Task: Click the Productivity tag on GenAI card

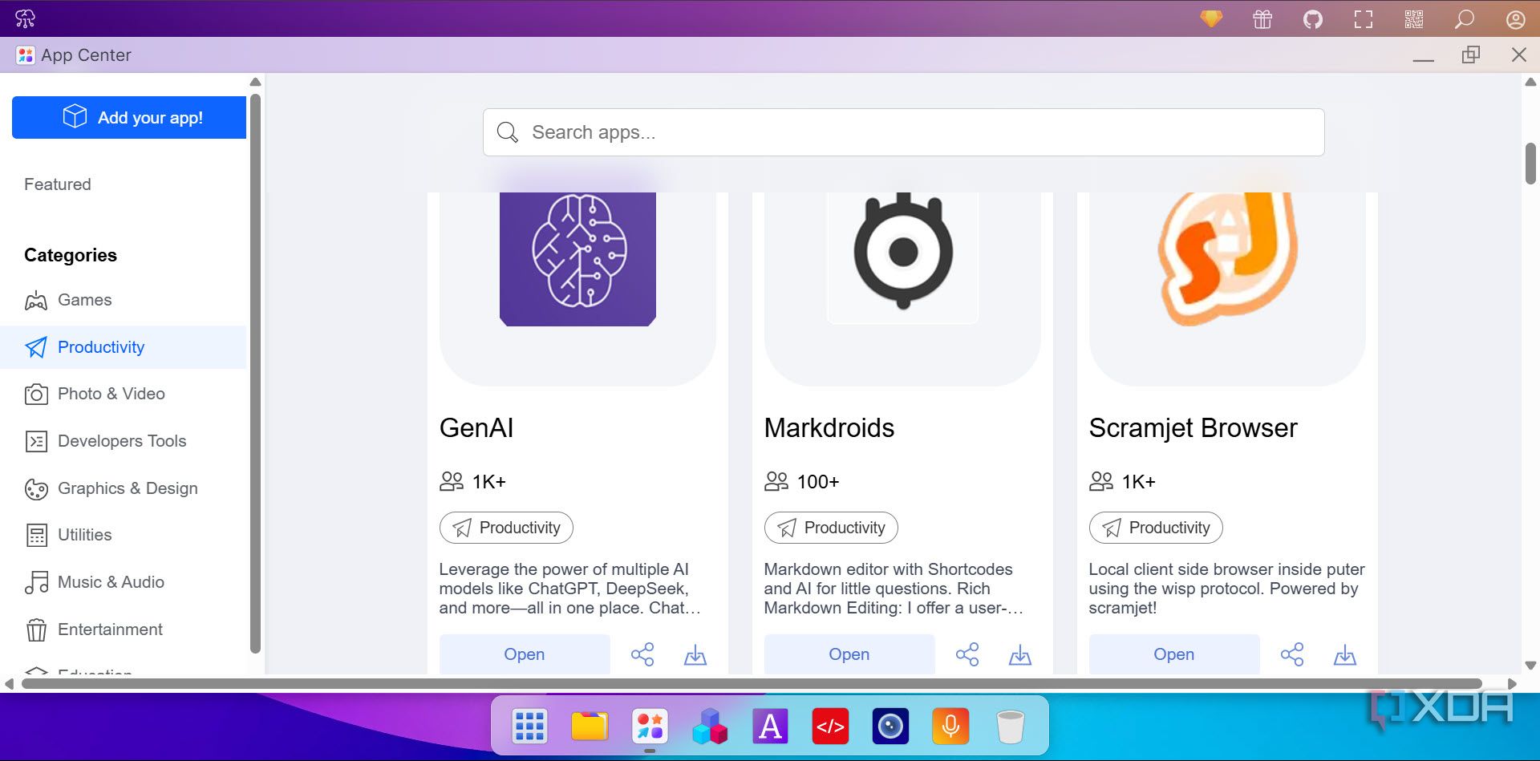Action: [506, 528]
